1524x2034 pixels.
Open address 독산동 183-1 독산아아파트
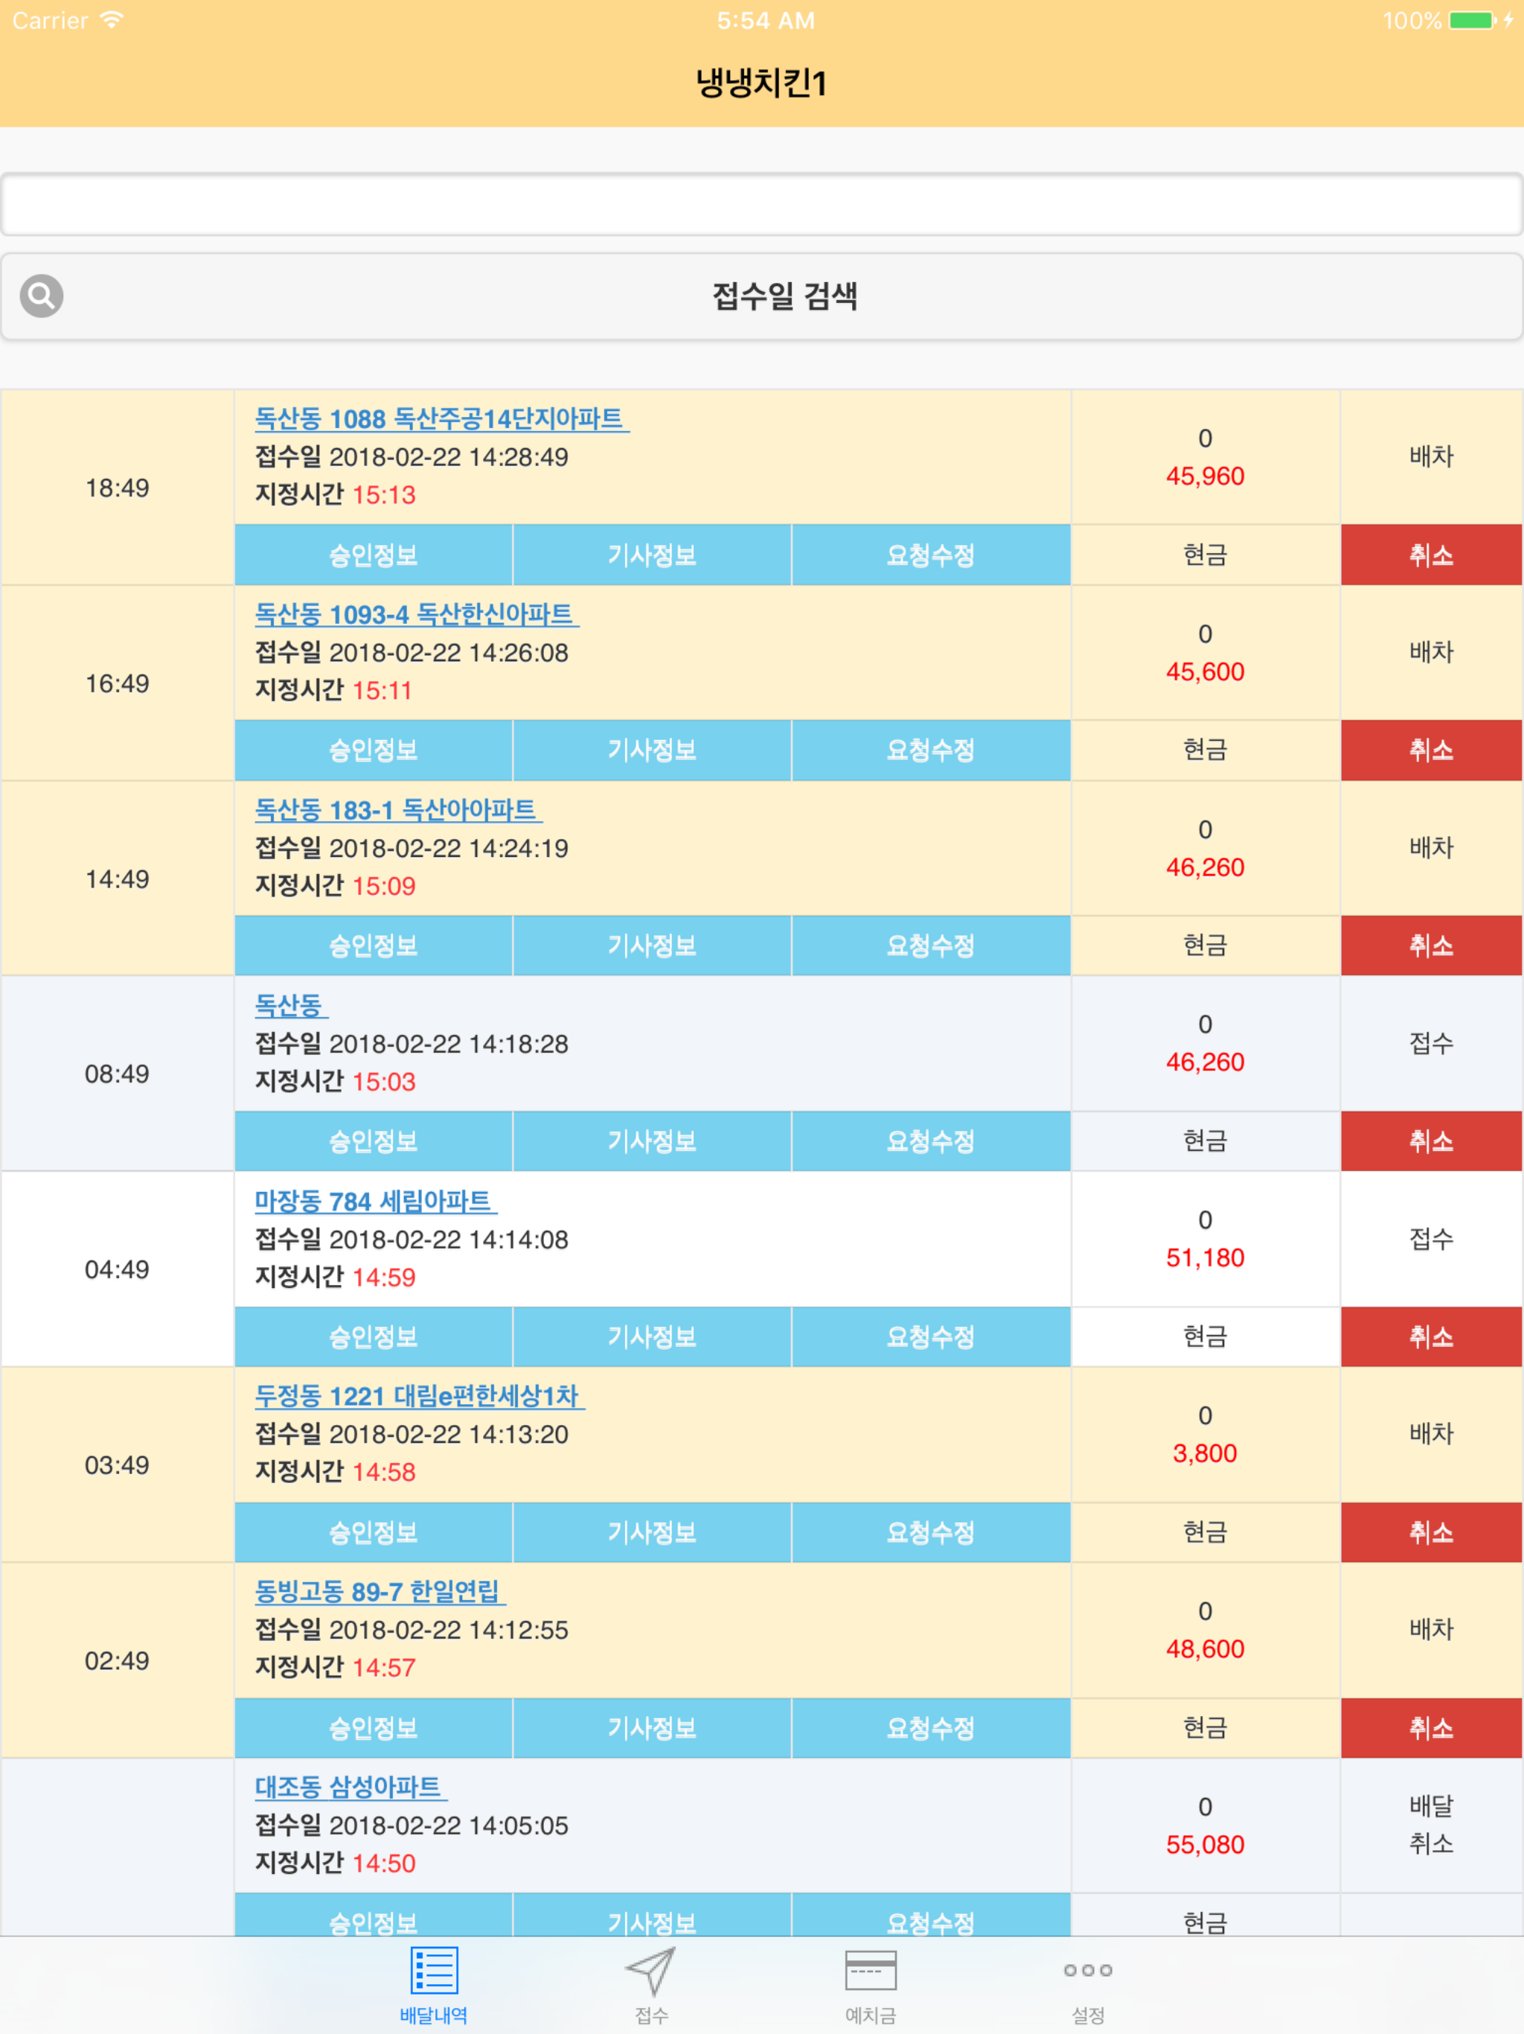click(x=398, y=810)
